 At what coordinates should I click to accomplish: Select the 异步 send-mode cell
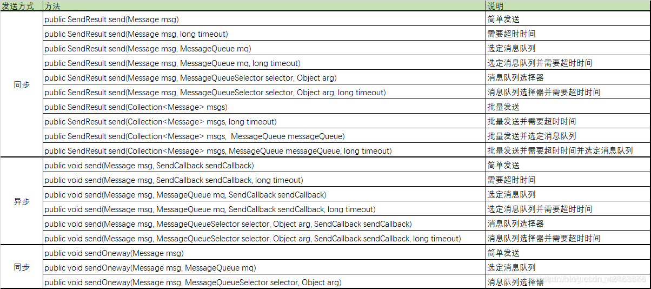click(22, 202)
